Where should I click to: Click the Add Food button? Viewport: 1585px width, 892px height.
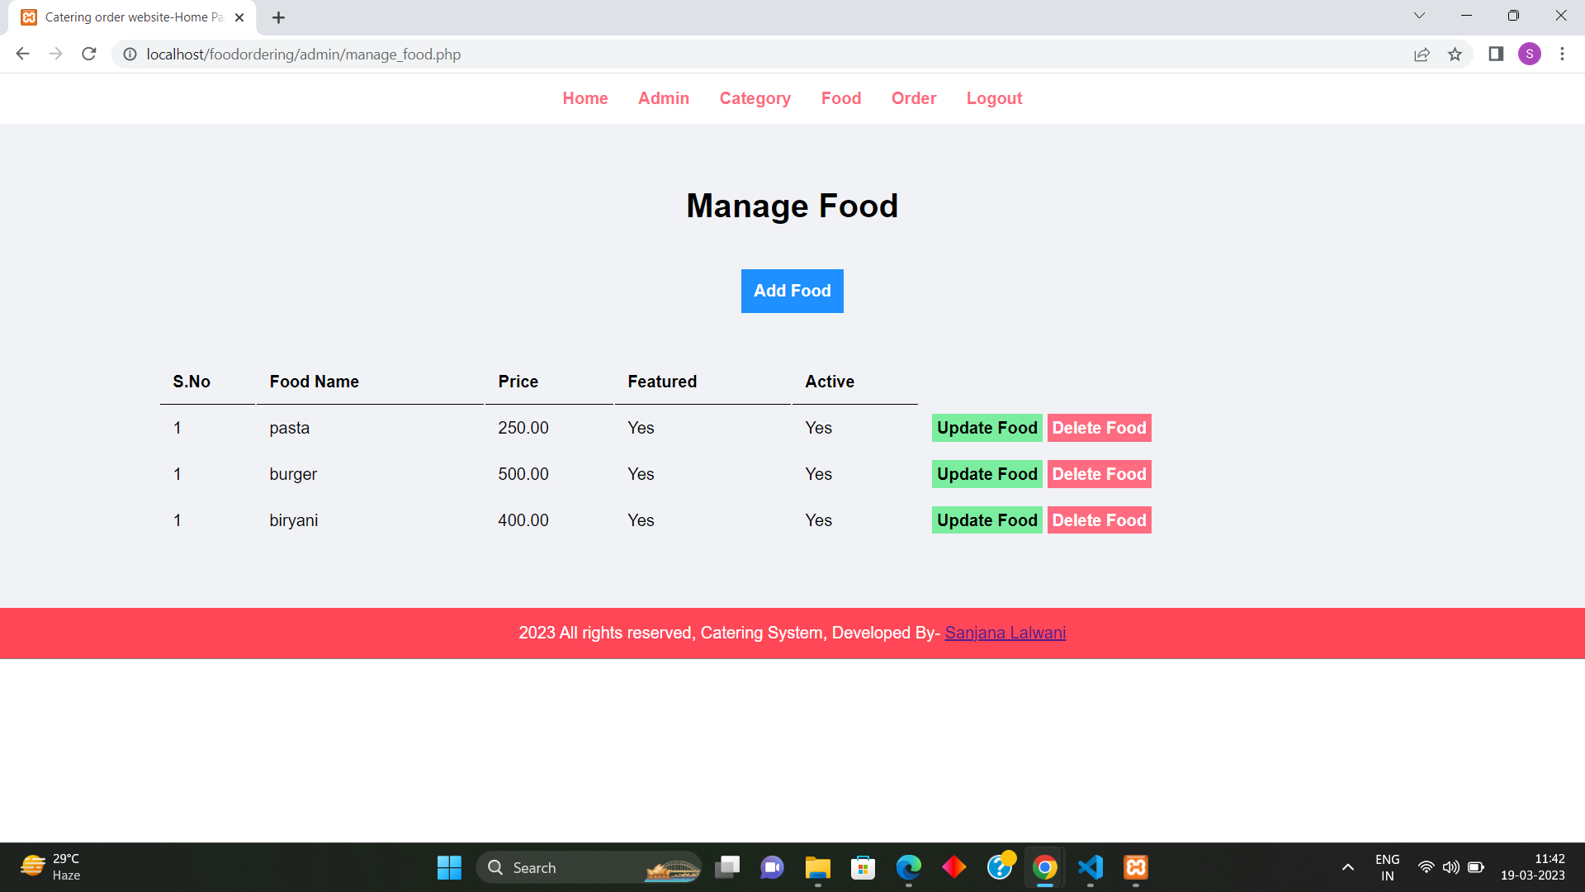792,291
